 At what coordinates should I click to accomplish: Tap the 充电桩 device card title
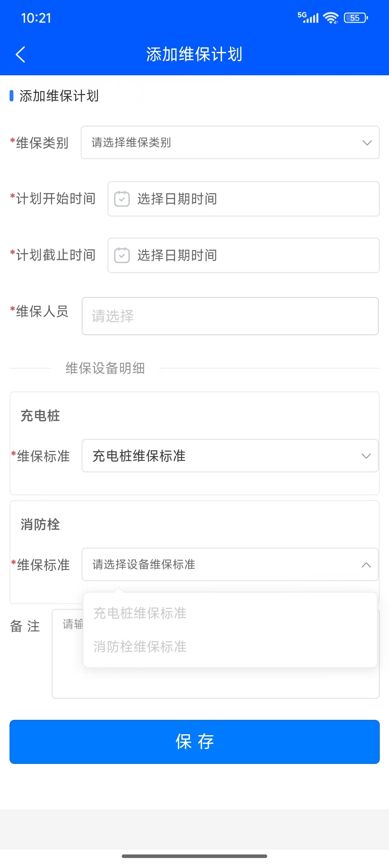tap(40, 416)
